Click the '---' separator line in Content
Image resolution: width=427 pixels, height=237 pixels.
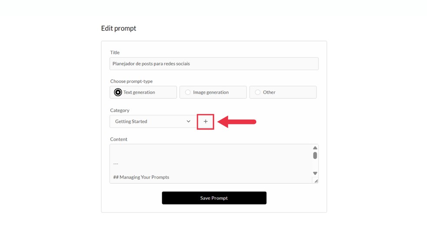[x=116, y=164]
